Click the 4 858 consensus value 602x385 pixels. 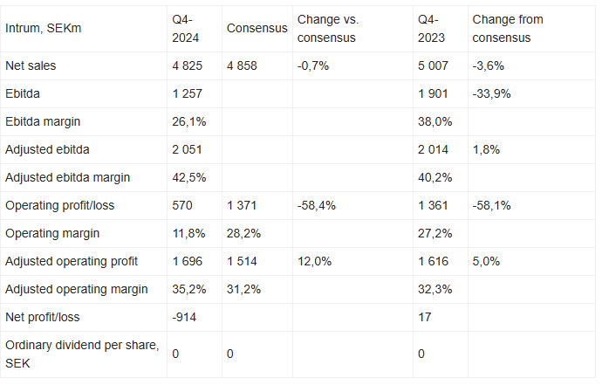point(242,65)
